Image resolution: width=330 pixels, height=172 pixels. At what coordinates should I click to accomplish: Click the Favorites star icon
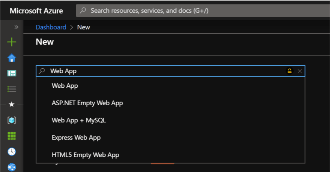click(12, 104)
